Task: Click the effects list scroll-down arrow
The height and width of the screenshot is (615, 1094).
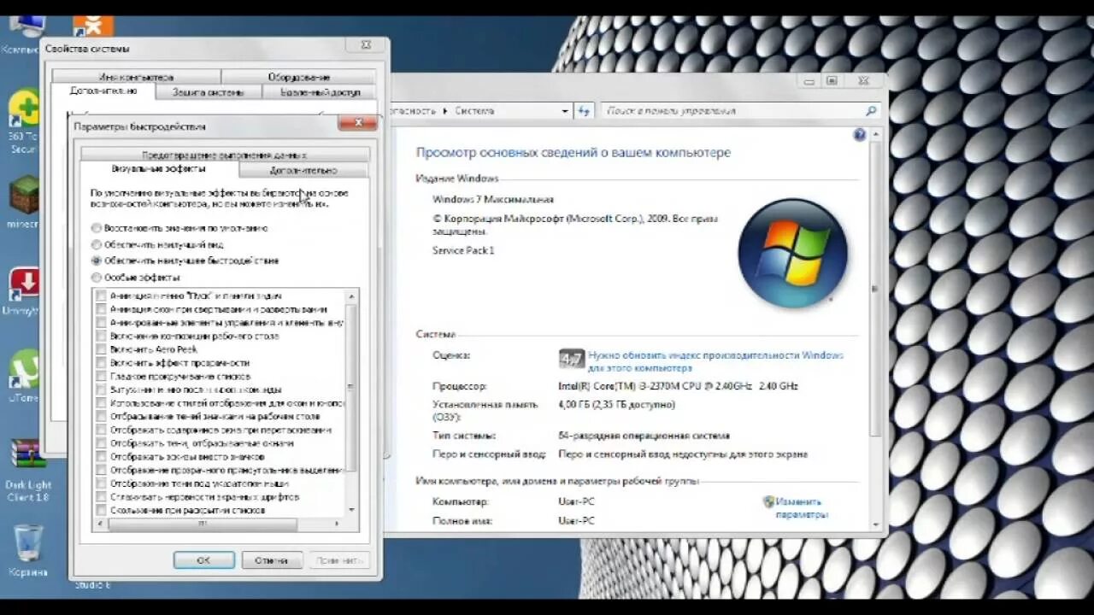Action: 351,510
